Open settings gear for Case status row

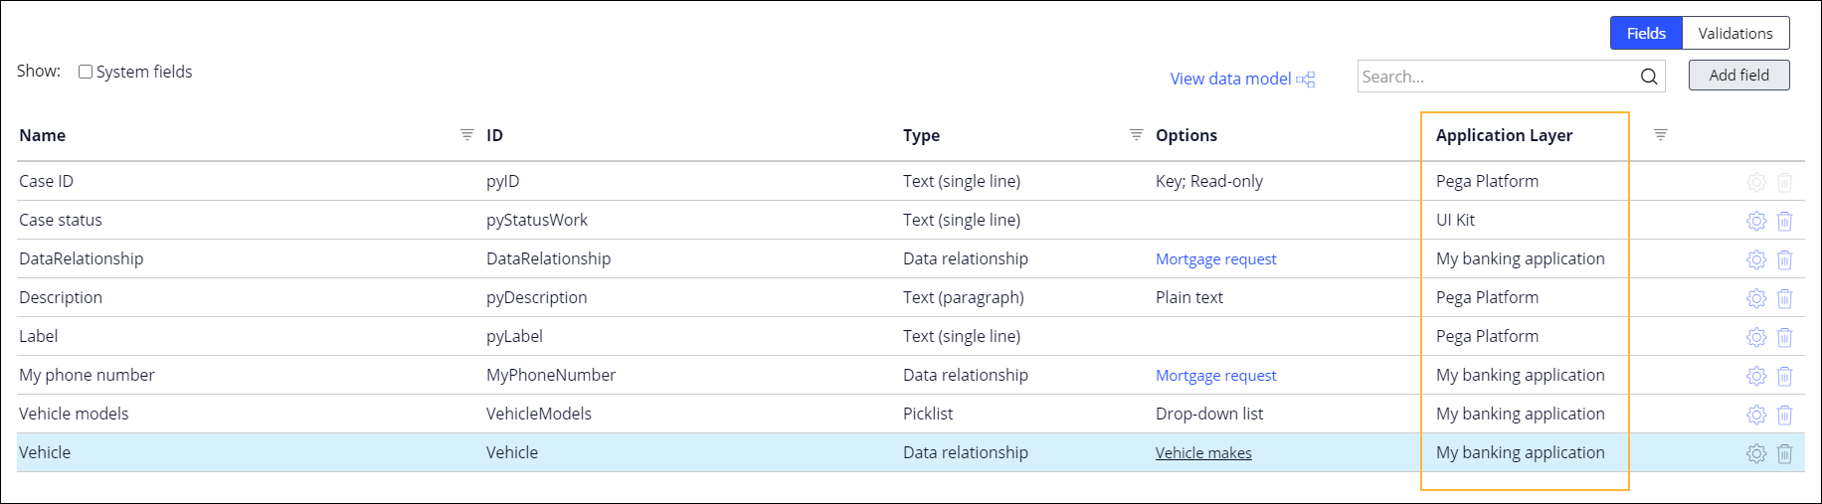click(1755, 221)
